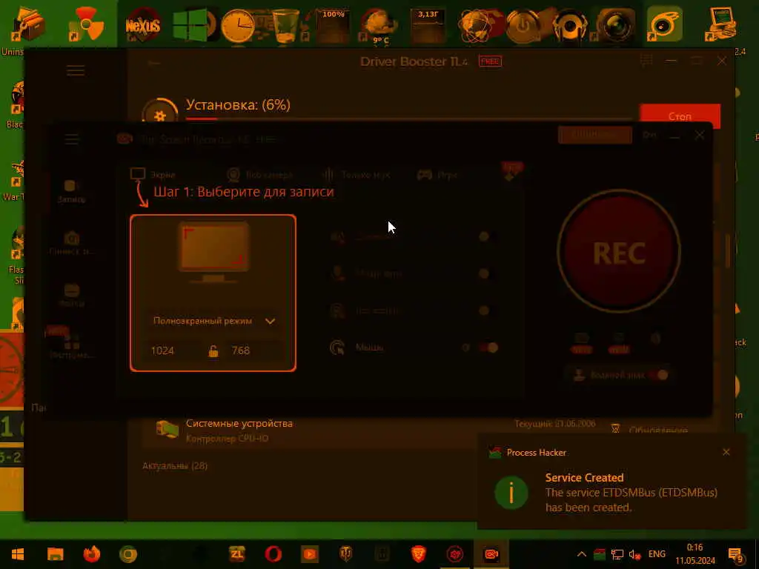Click the Обновление link for Системные устройства
Image resolution: width=759 pixels, height=569 pixels.
[x=658, y=430]
